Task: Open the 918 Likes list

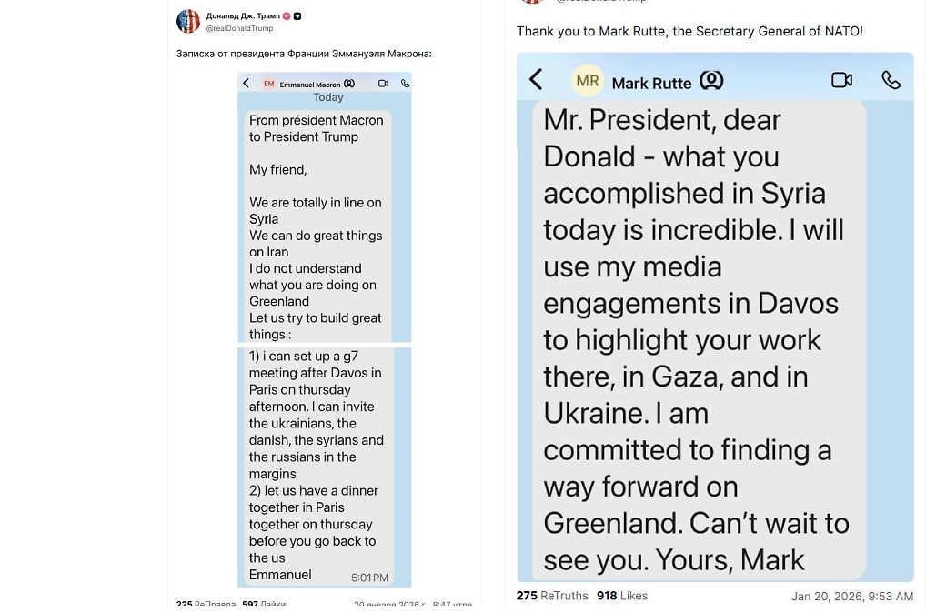Action: coord(622,596)
